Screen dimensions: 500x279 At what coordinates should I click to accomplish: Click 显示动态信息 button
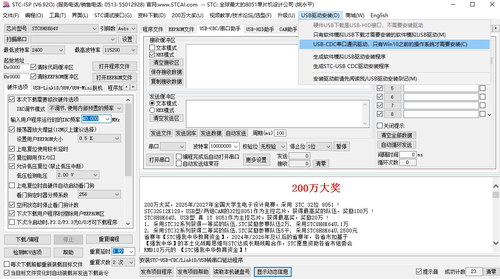(273, 272)
